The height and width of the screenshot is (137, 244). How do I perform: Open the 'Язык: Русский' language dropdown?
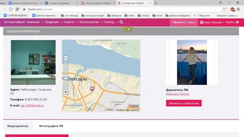pyautogui.click(x=212, y=22)
